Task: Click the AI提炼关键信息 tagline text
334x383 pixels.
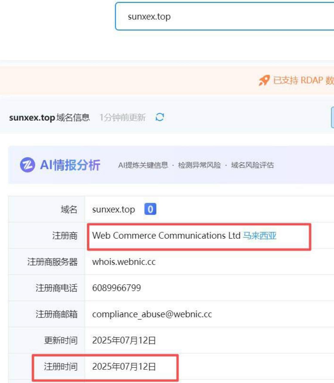Action: coord(143,165)
